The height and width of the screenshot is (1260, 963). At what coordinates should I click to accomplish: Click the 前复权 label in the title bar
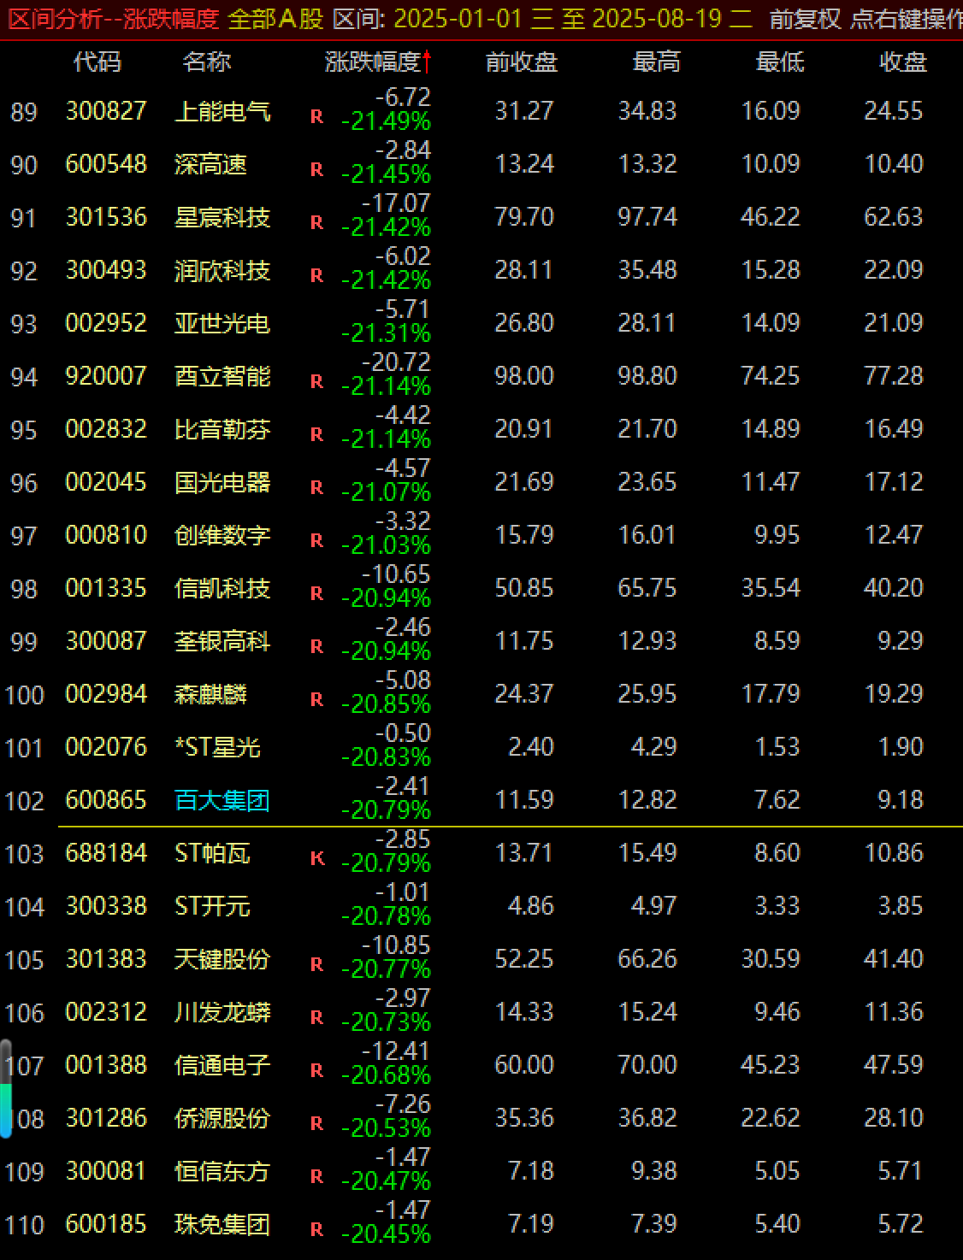(x=805, y=19)
